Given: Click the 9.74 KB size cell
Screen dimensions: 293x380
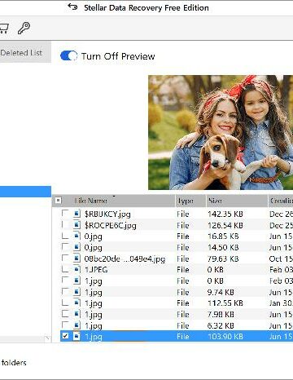Looking at the screenshot, I should [x=221, y=292].
